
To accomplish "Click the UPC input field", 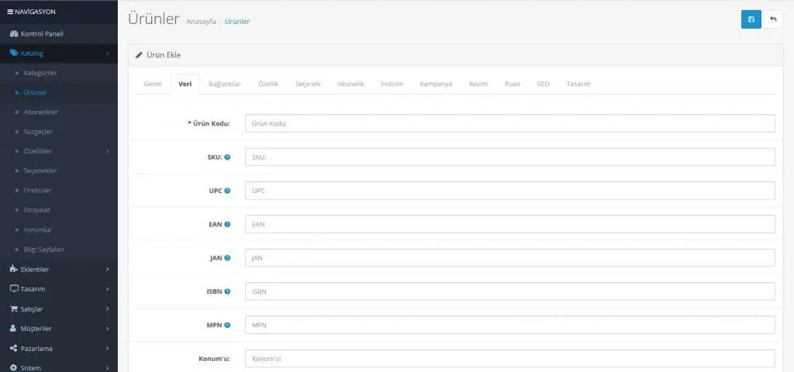I will [x=510, y=191].
